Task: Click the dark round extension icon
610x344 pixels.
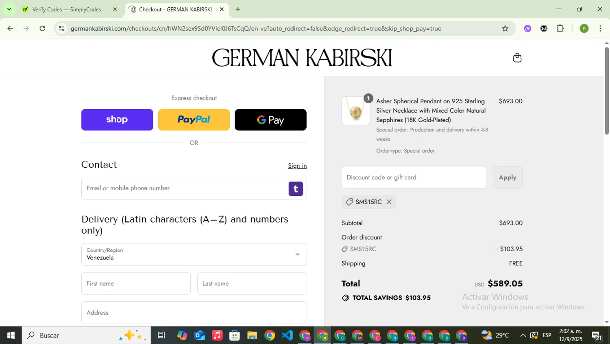Action: 544,28
